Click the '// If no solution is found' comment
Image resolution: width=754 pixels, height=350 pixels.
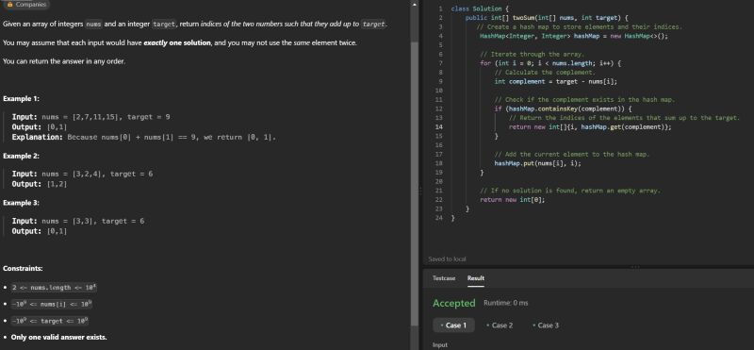click(570, 191)
